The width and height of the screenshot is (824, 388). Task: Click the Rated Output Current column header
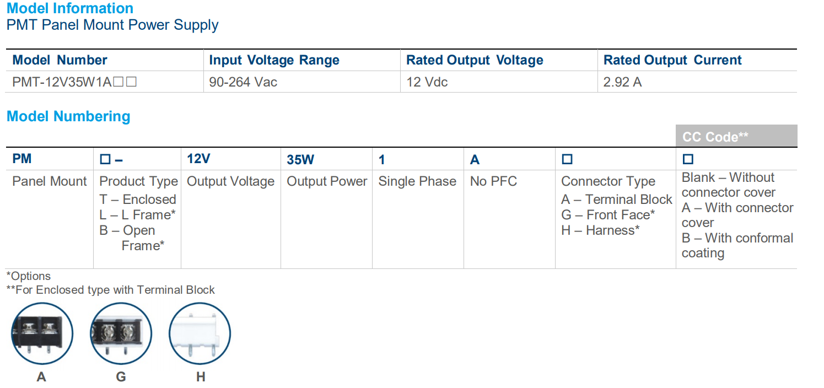click(x=672, y=60)
